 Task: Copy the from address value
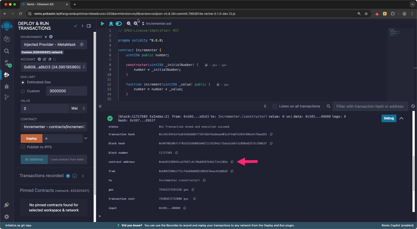pos(232,171)
